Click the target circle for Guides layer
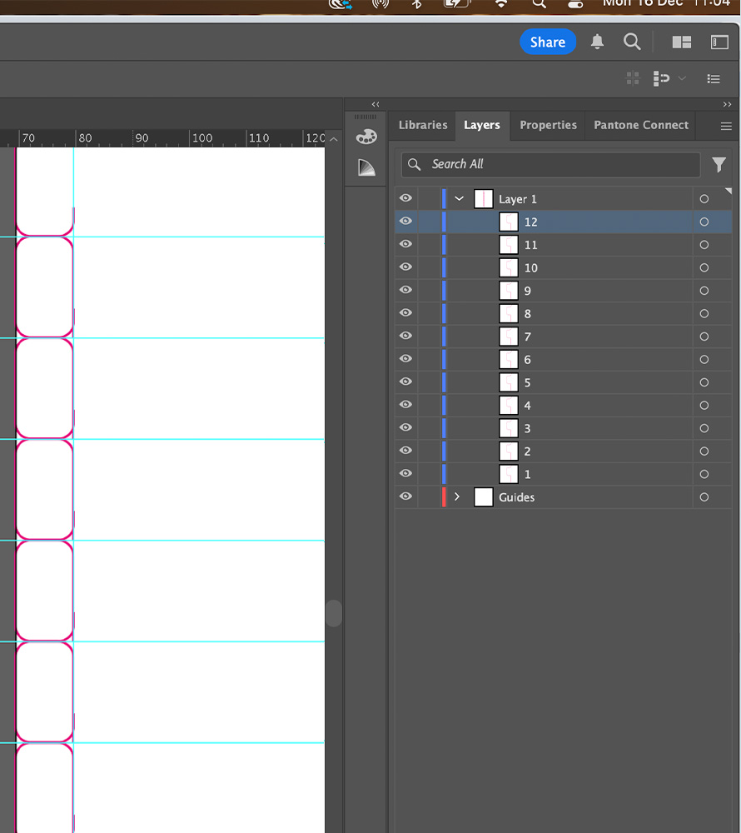 [704, 497]
